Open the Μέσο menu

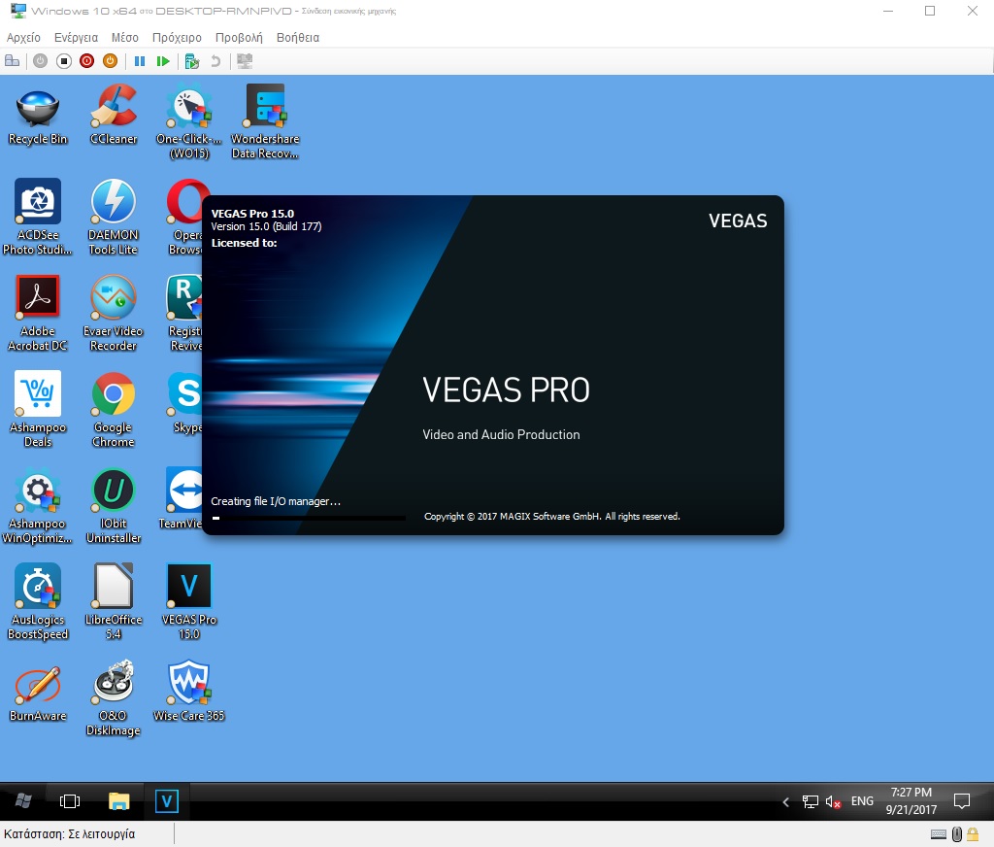click(x=125, y=38)
